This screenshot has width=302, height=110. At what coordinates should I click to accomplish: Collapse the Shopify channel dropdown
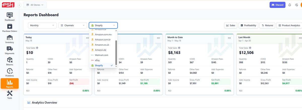pyautogui.click(x=103, y=25)
